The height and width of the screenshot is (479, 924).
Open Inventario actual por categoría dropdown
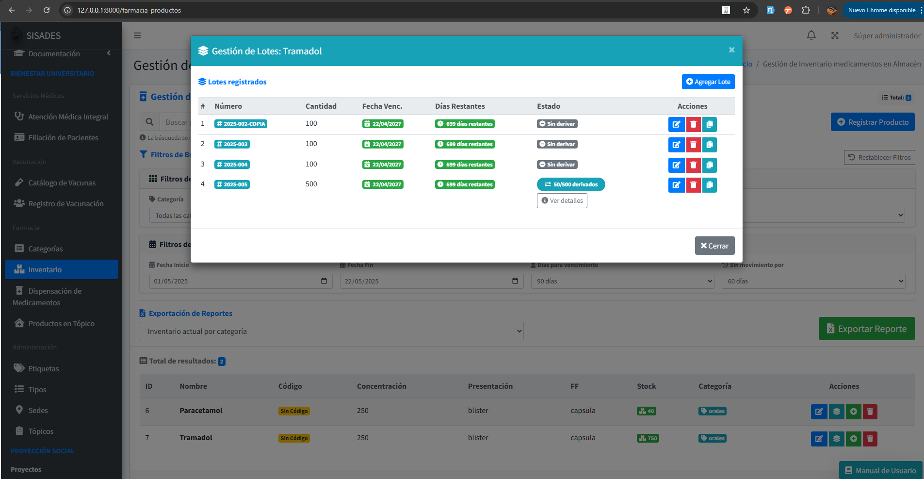331,331
